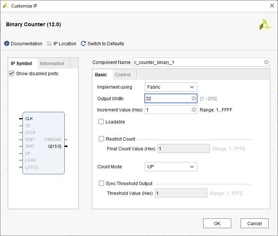Click the Xilinx logo in header
The width and height of the screenshot is (278, 236).
[265, 24]
